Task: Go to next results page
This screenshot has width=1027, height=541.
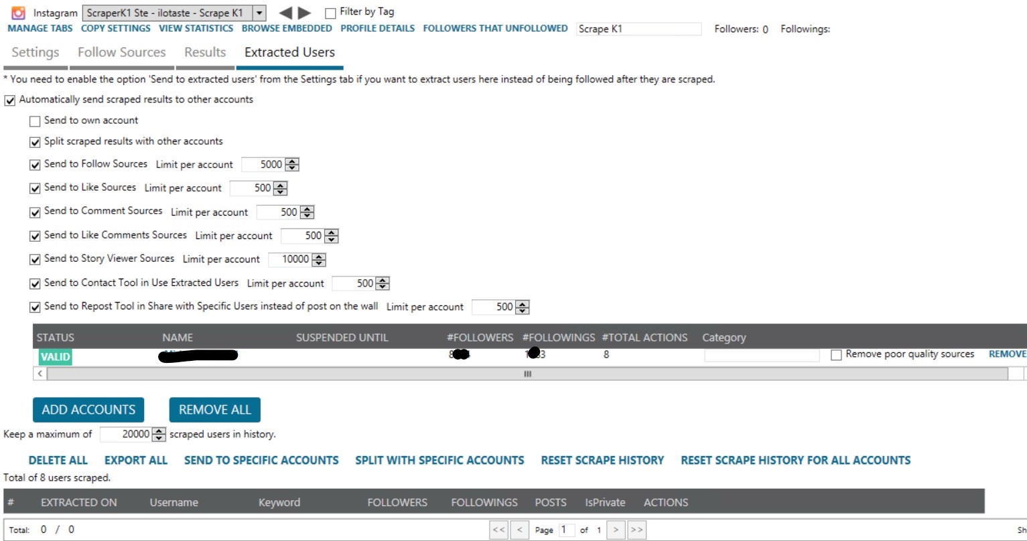Action: pos(616,530)
